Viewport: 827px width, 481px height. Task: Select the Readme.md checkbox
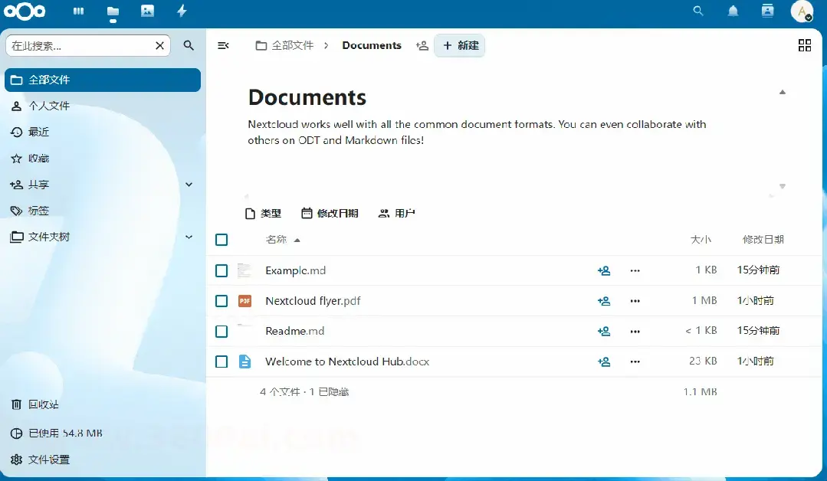222,332
